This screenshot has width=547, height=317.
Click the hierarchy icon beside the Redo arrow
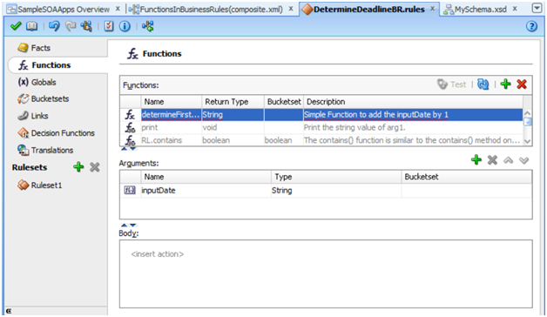[x=86, y=26]
